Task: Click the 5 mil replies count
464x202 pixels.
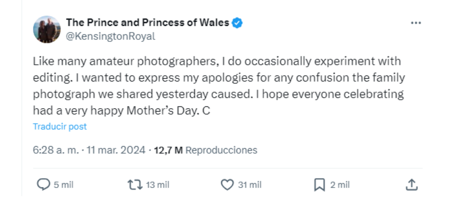Action: [x=64, y=185]
